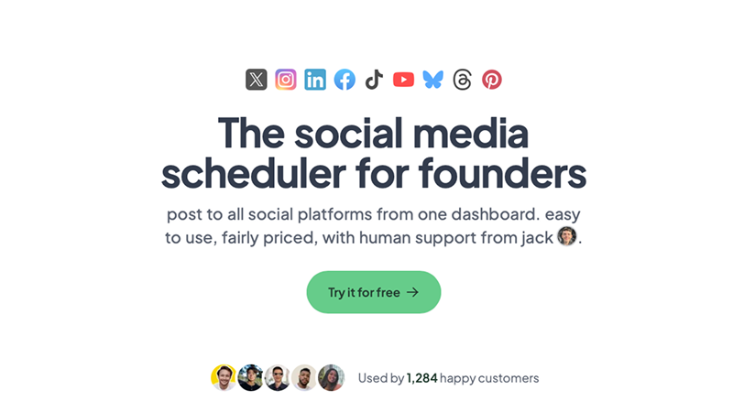The height and width of the screenshot is (412, 733).
Task: Select the last customer avatar with long hair
Action: click(331, 377)
